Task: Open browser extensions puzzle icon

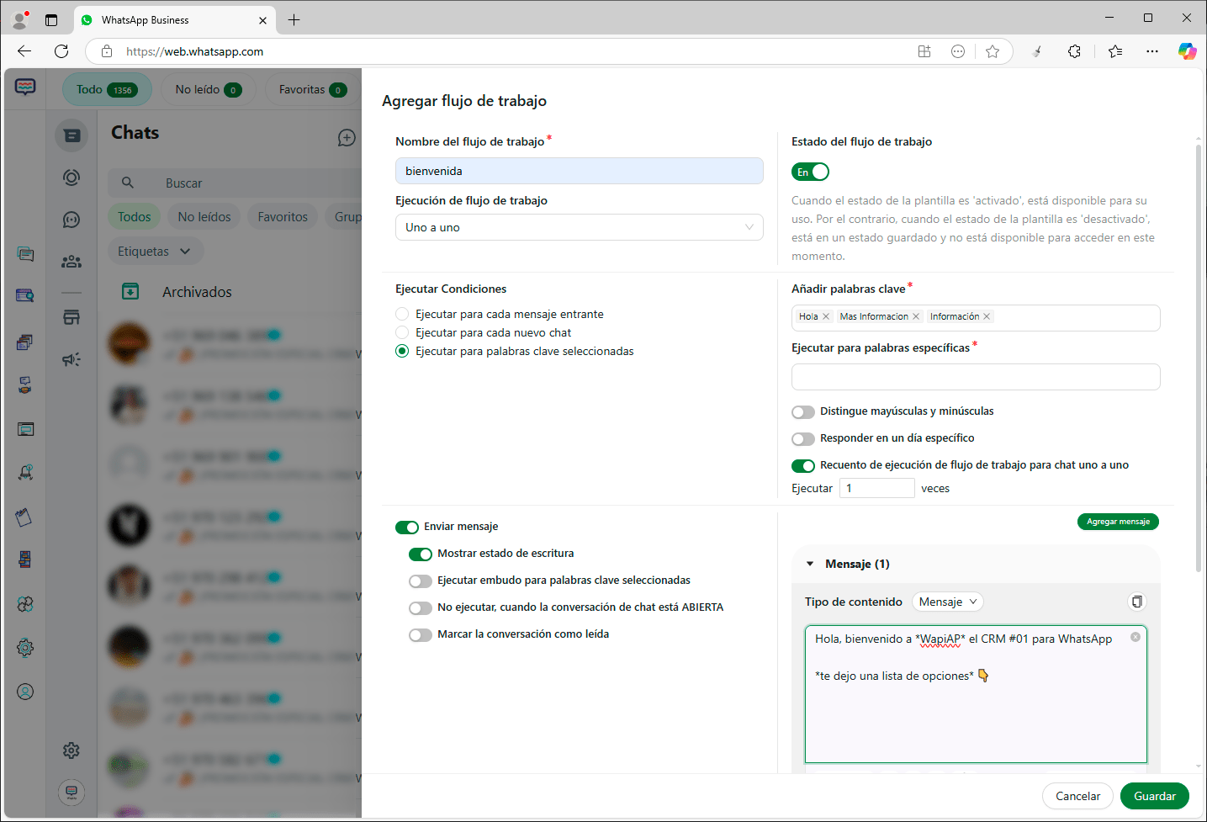Action: click(1074, 51)
